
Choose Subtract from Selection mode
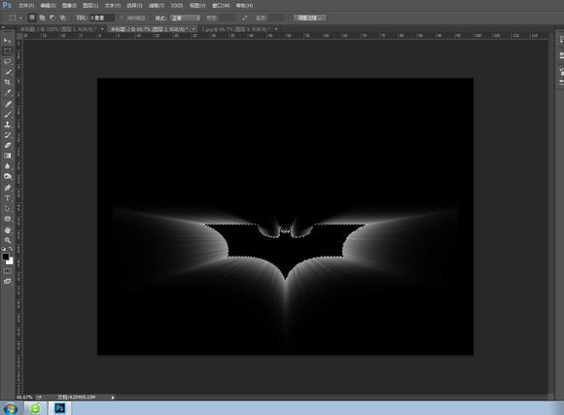(53, 17)
